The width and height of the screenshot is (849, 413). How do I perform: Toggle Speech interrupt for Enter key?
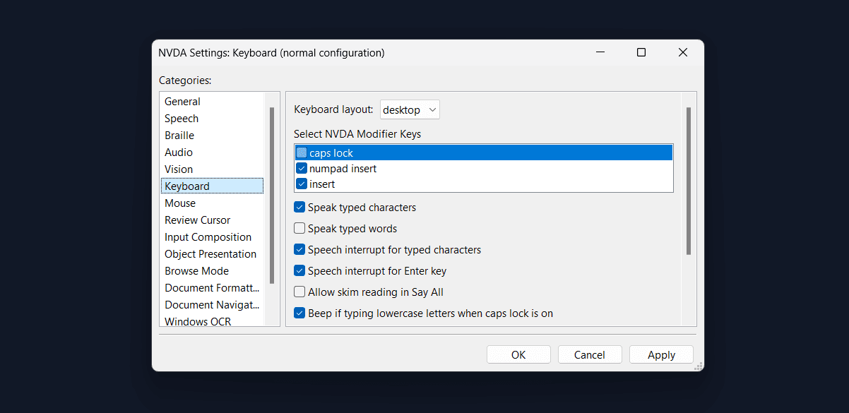point(299,270)
